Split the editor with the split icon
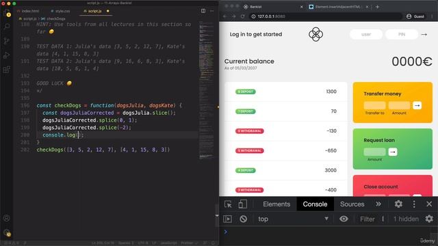 tap(203, 11)
